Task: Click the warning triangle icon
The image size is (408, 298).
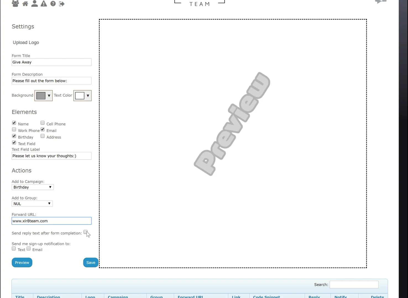Action: pos(44,4)
